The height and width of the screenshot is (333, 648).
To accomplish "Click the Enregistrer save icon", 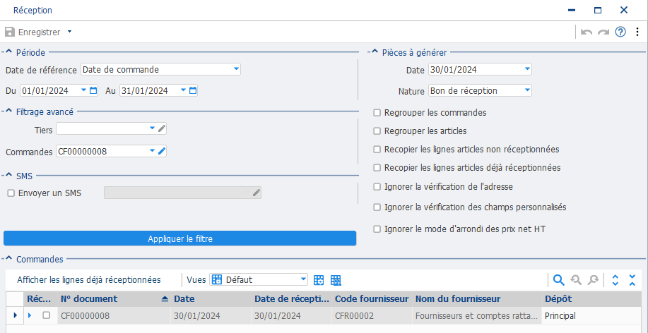I will coord(9,32).
